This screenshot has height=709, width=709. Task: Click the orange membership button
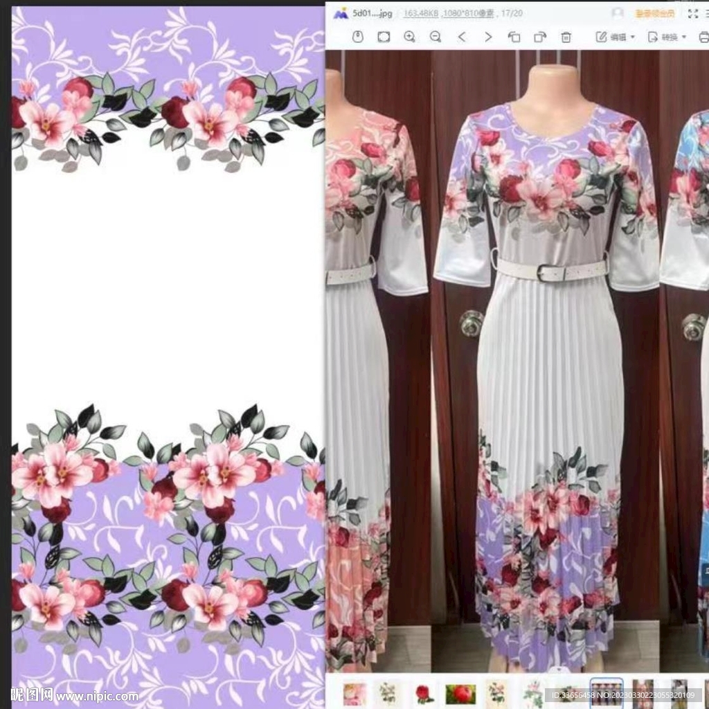[x=655, y=14]
